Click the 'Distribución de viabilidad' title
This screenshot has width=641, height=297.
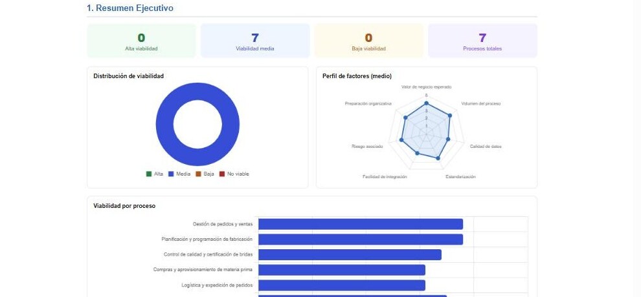(x=129, y=76)
